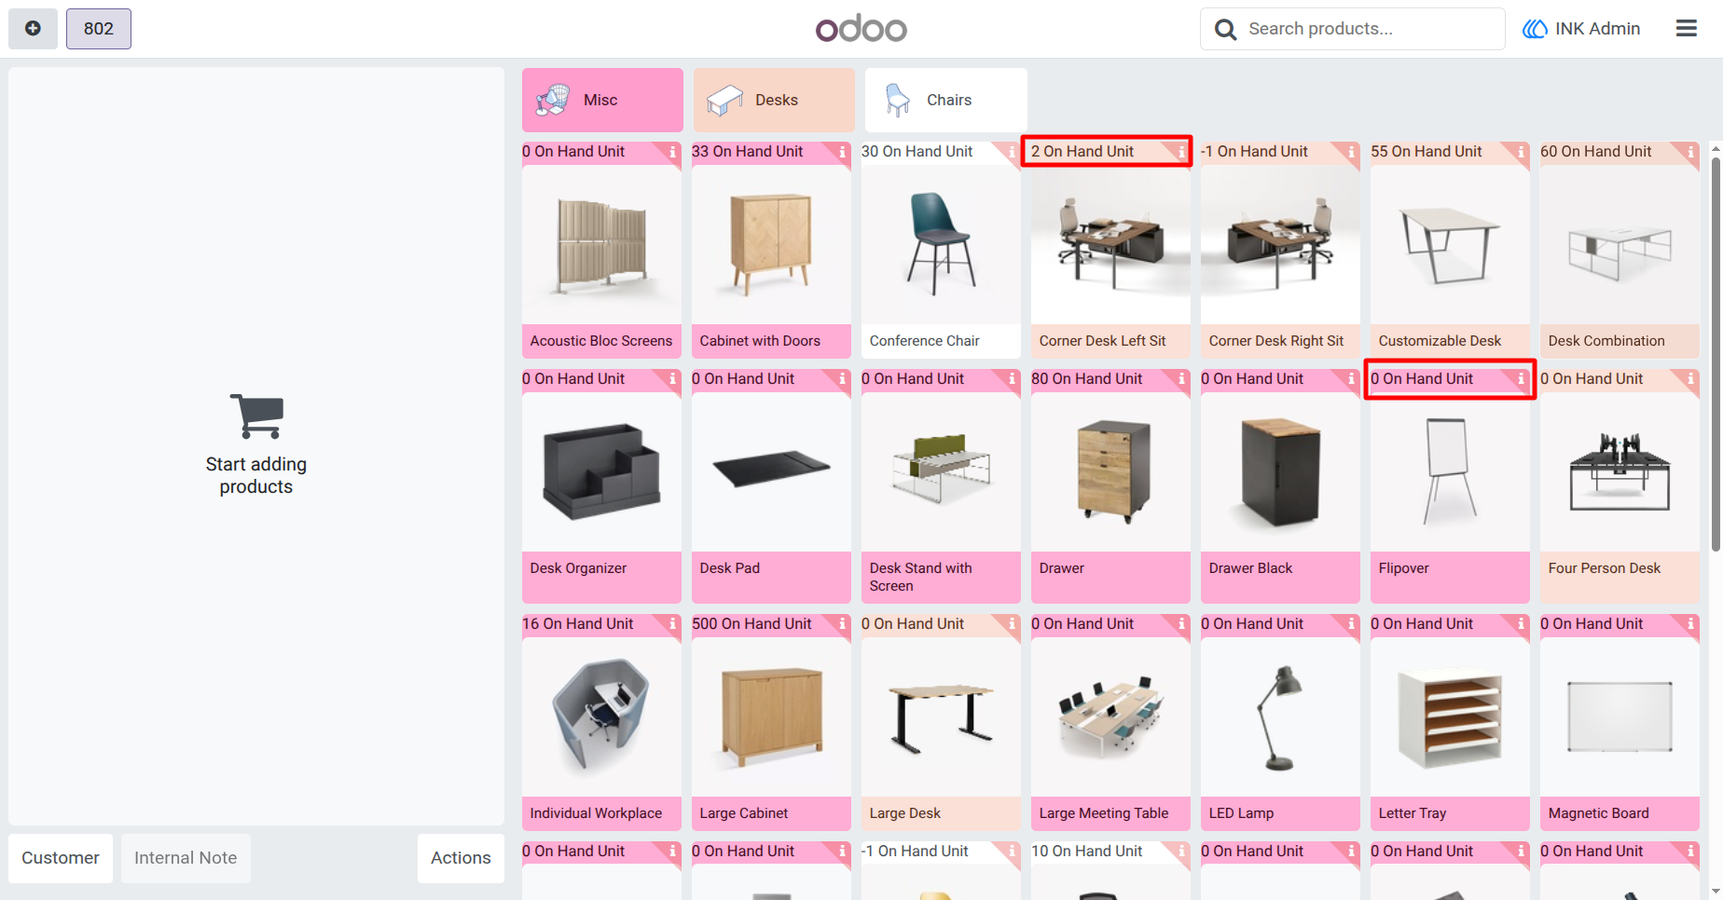Open info icon on Four Person Desk

pyautogui.click(x=1690, y=378)
